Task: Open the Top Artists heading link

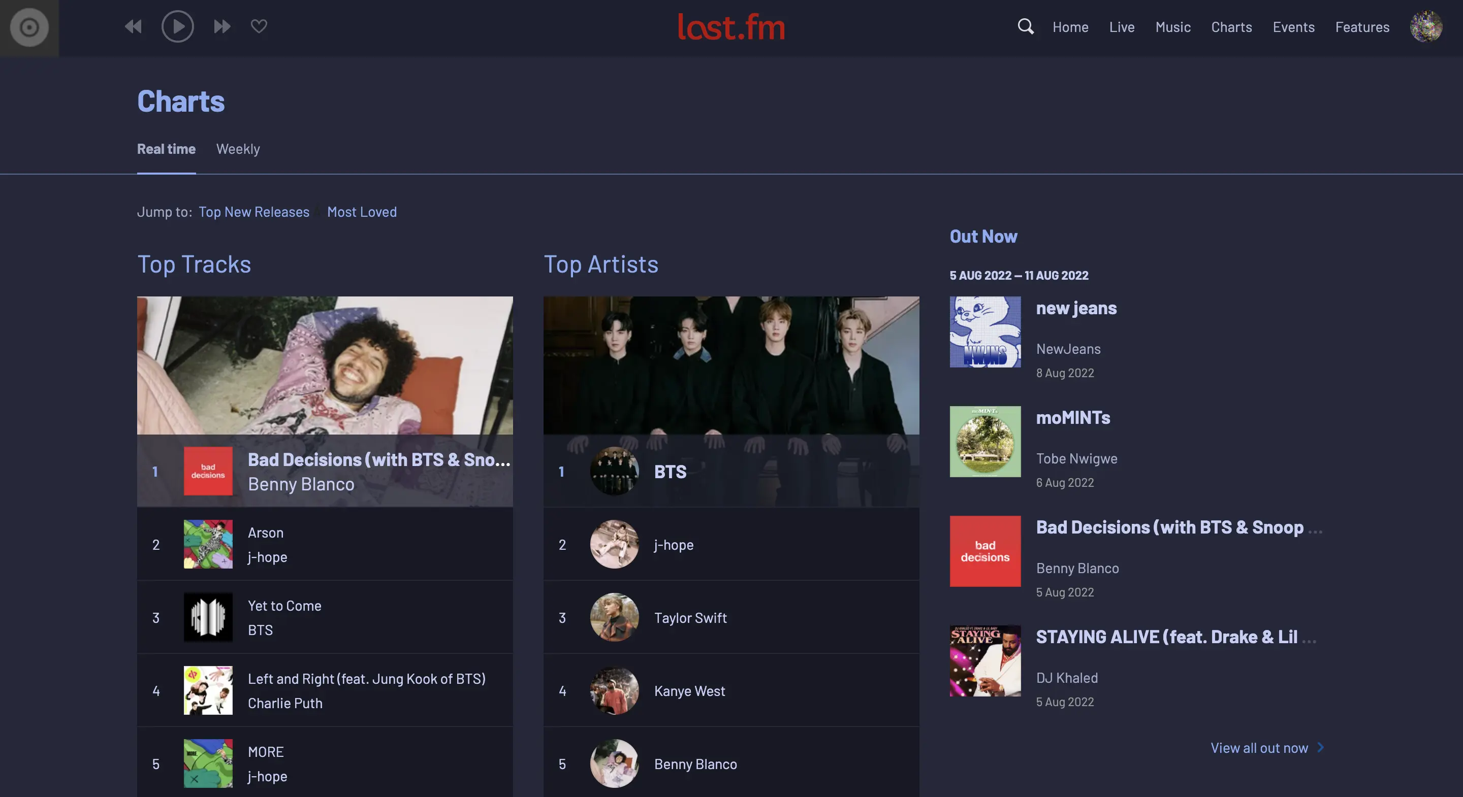Action: click(x=601, y=264)
